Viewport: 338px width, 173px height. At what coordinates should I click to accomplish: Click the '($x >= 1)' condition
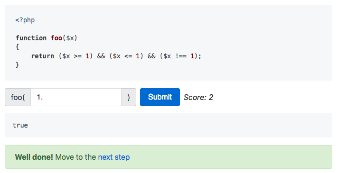coord(75,56)
